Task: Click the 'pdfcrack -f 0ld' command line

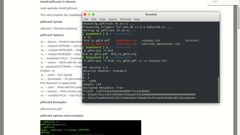Action: pyautogui.click(x=99, y=51)
